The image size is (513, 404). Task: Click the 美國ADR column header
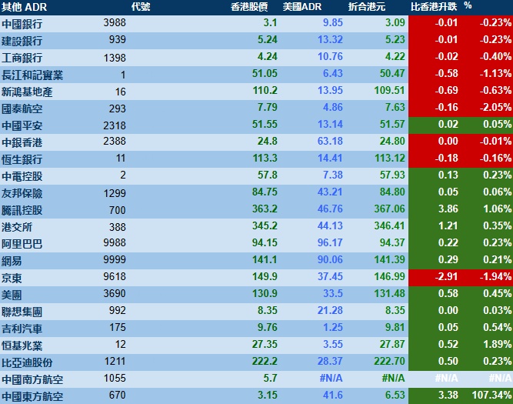click(302, 7)
